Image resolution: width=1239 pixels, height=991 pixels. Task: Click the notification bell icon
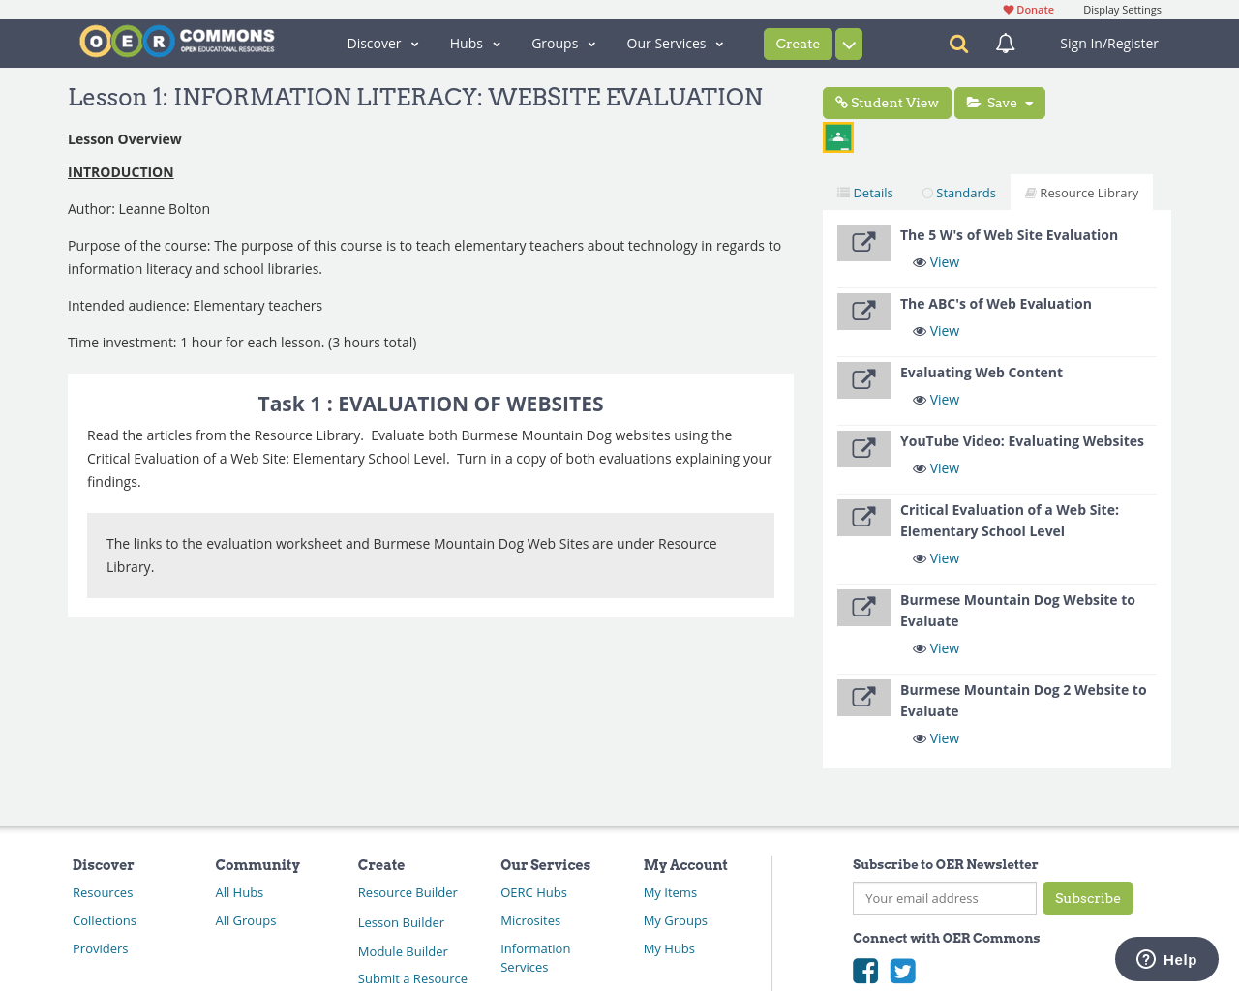point(1003,43)
